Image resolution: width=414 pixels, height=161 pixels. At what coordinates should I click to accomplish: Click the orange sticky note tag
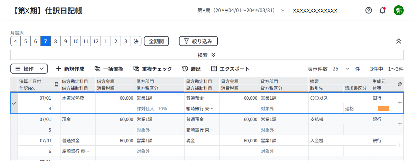click(x=383, y=108)
